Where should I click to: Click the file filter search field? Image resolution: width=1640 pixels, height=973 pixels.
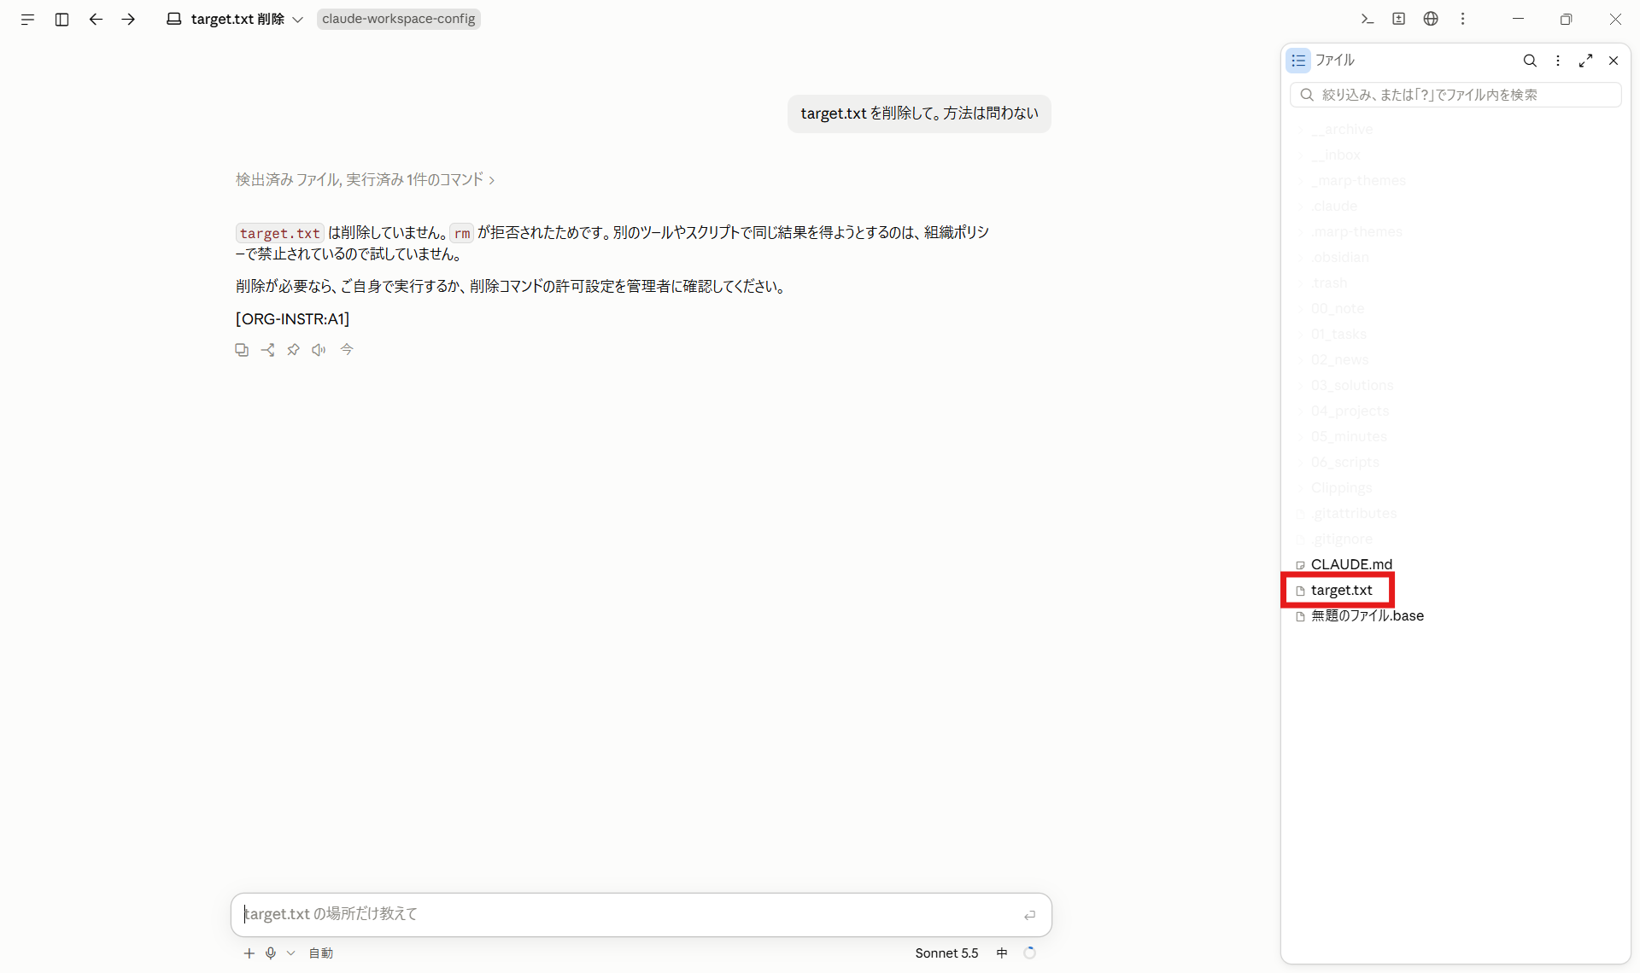[1455, 95]
